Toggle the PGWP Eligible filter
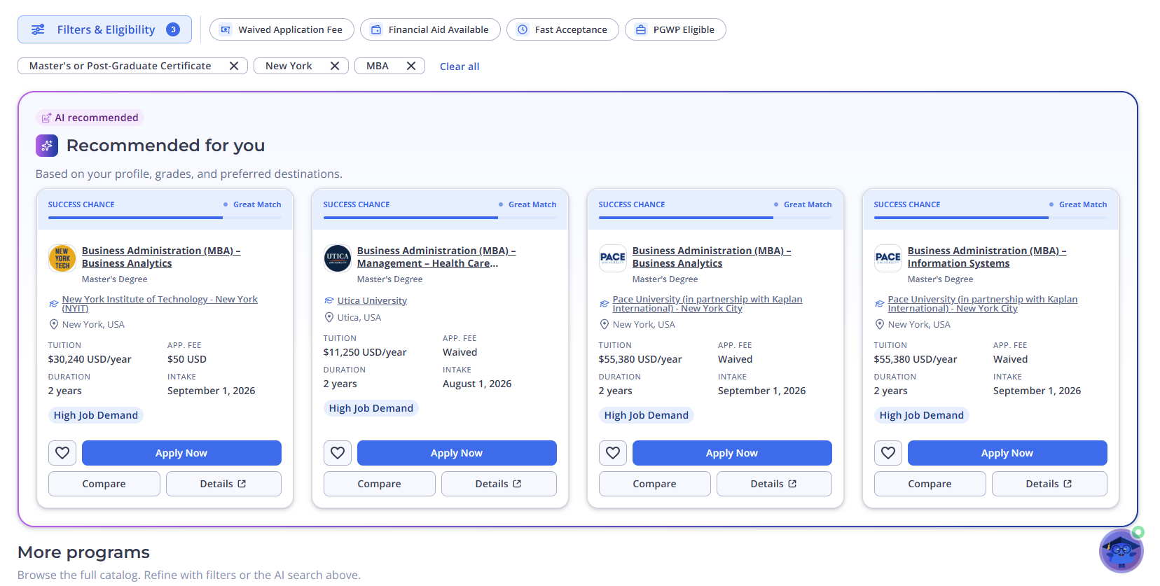The width and height of the screenshot is (1160, 586). pyautogui.click(x=675, y=29)
